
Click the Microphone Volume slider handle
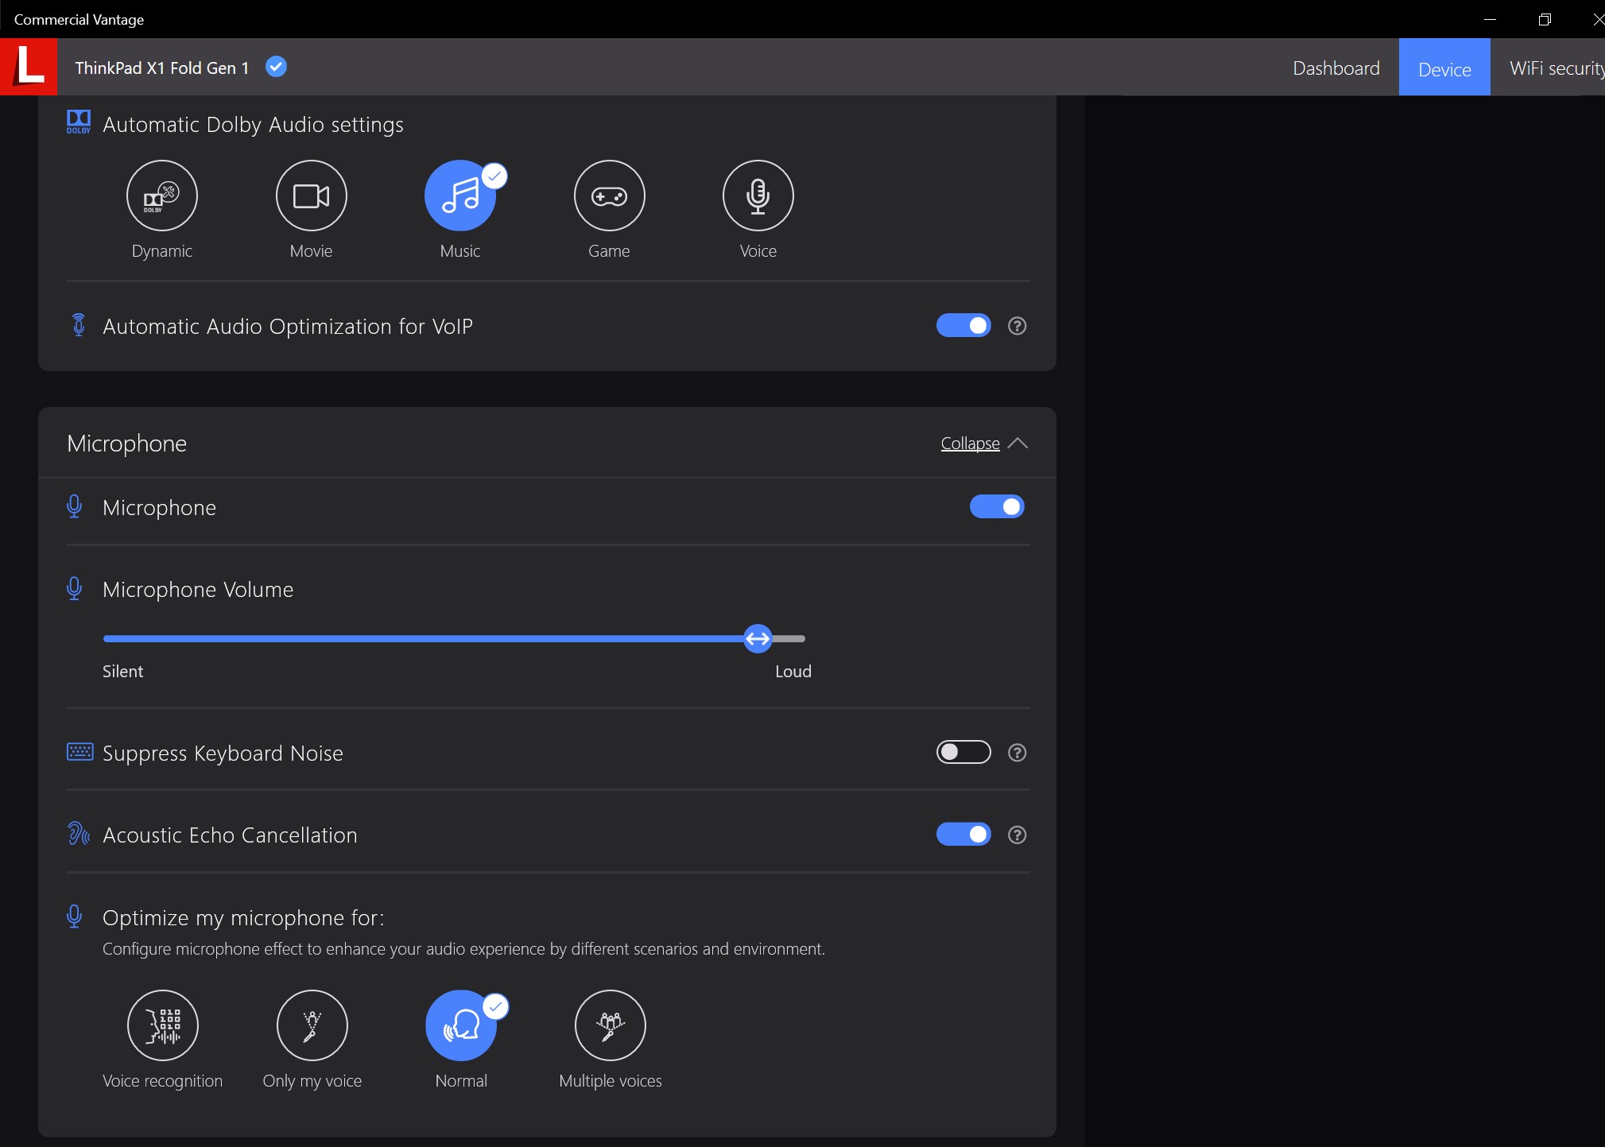[758, 638]
